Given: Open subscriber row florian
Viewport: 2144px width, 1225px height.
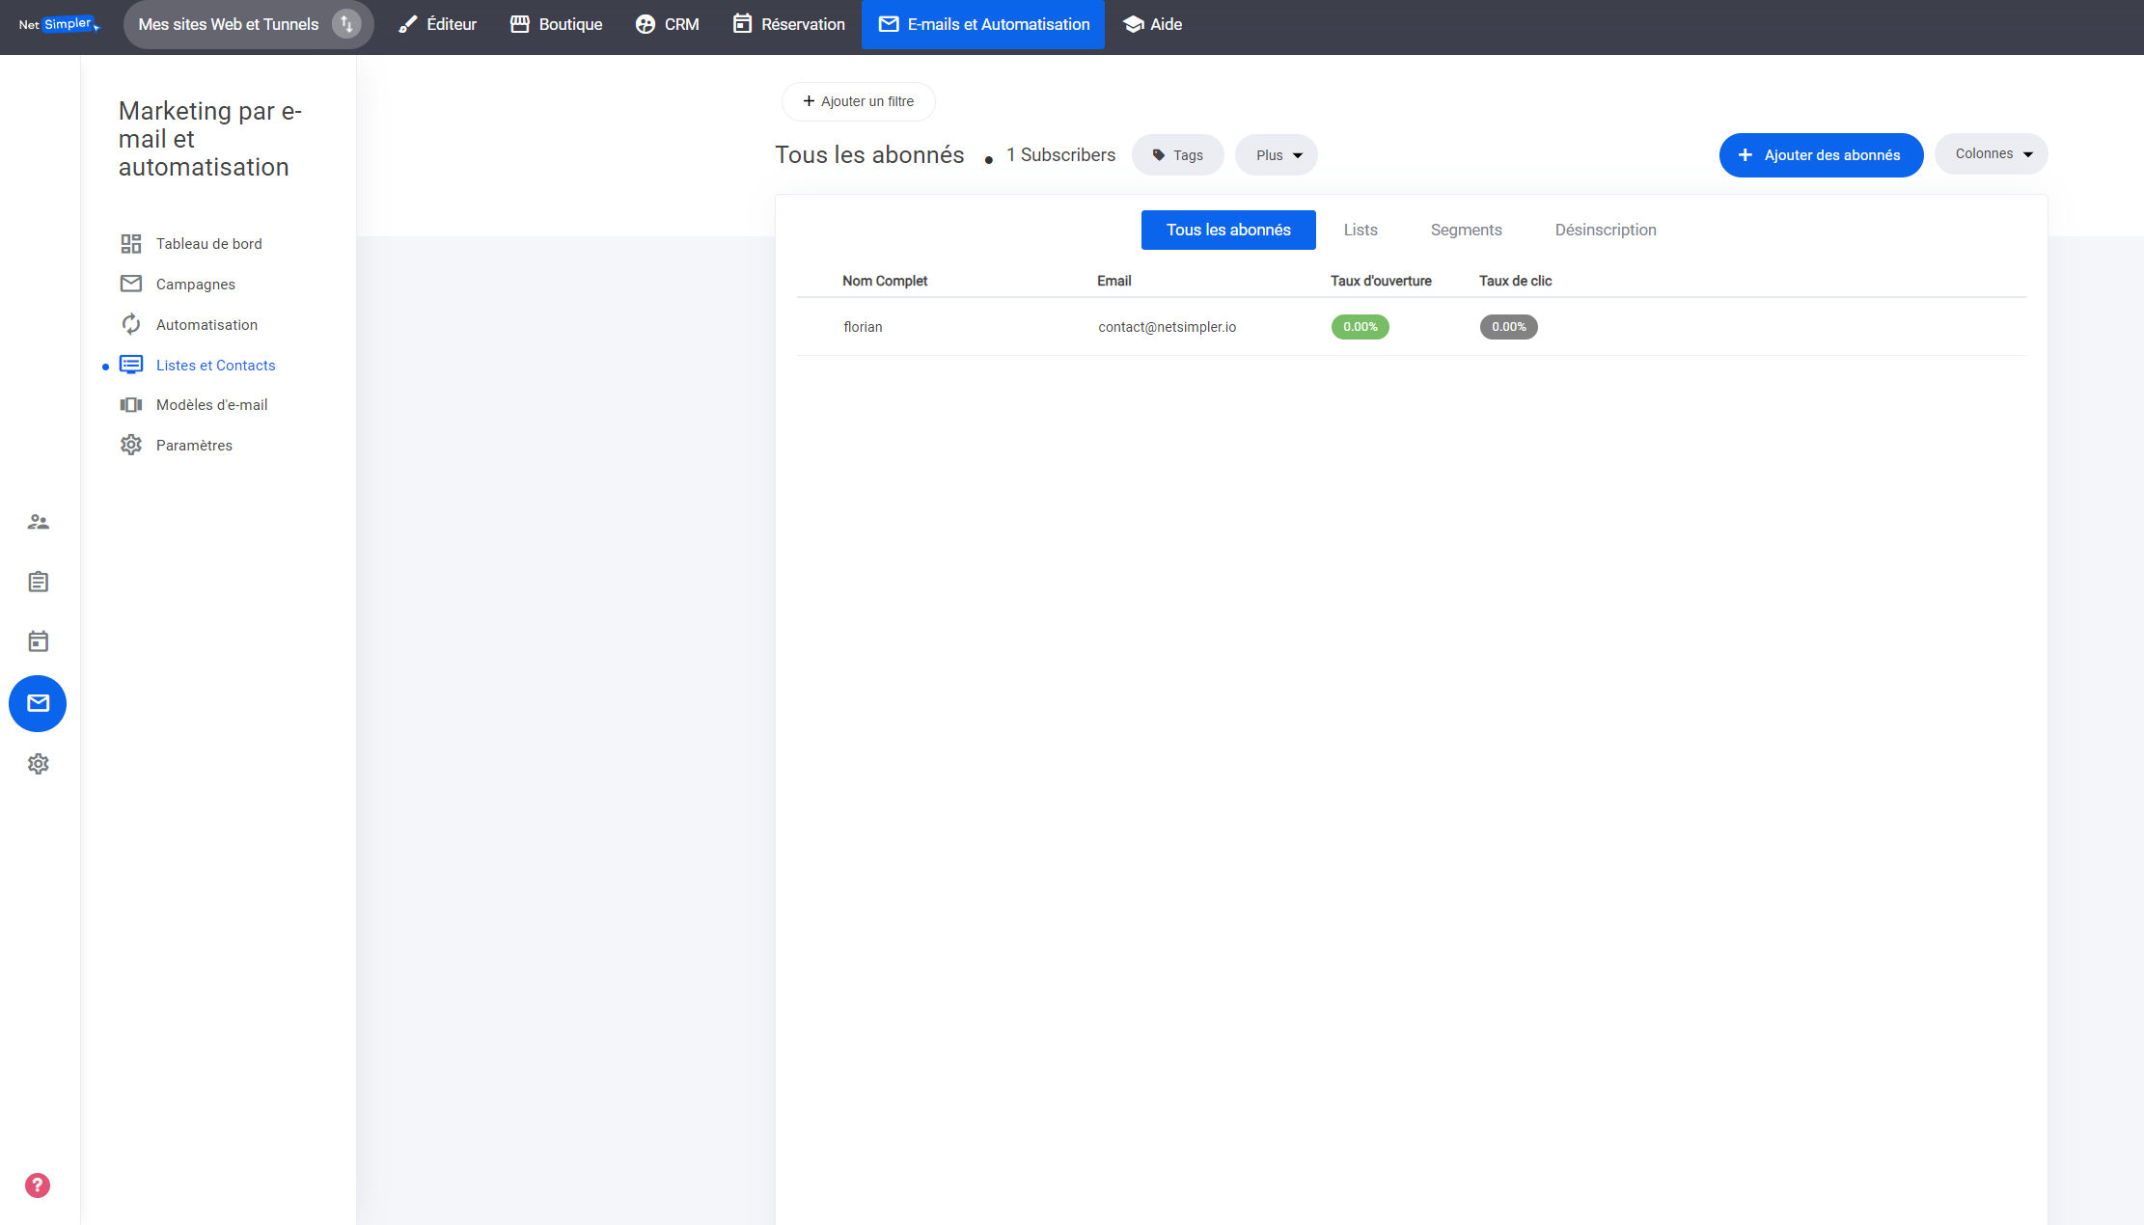Looking at the screenshot, I should pos(863,327).
